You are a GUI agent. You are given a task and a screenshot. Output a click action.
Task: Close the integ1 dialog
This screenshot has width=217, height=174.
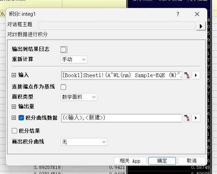tap(197, 14)
